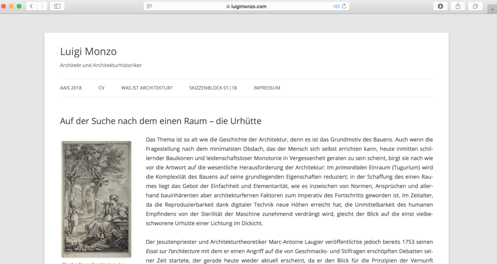
Task: Open Reader view from the address bar
Action: [x=150, y=6]
